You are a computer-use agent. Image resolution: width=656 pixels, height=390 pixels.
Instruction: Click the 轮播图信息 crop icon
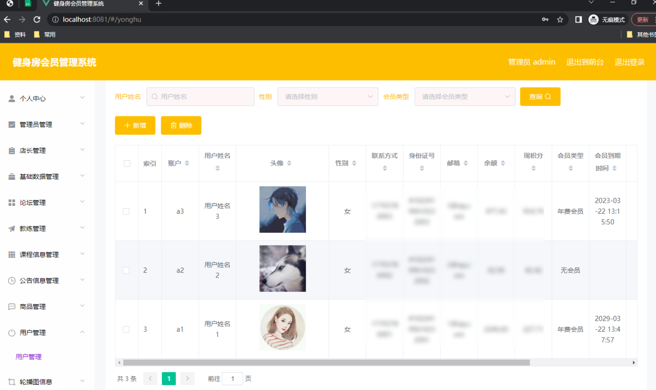coord(12,382)
